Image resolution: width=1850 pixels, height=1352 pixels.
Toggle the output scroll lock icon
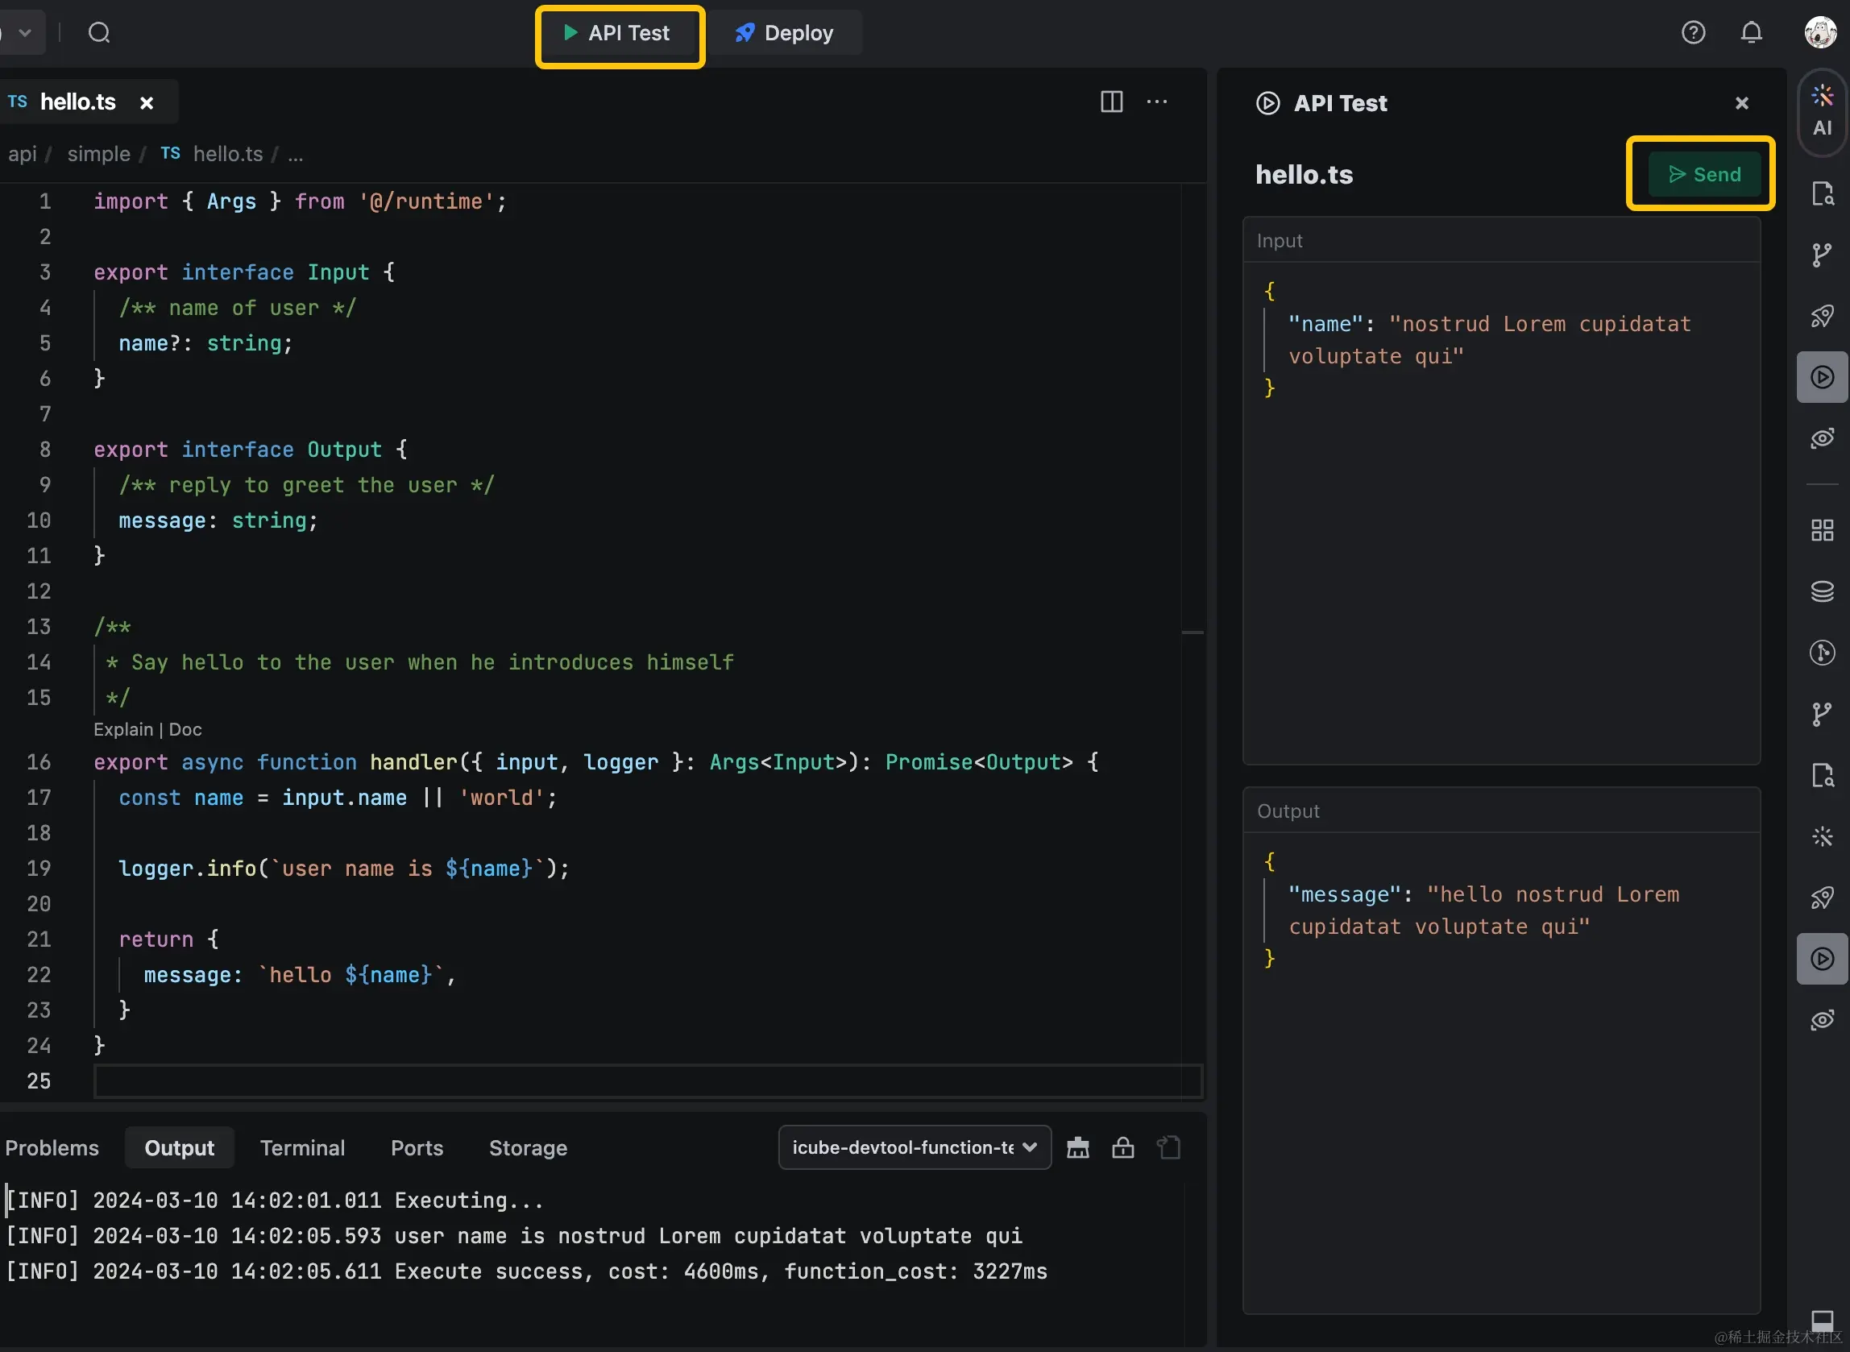1122,1147
